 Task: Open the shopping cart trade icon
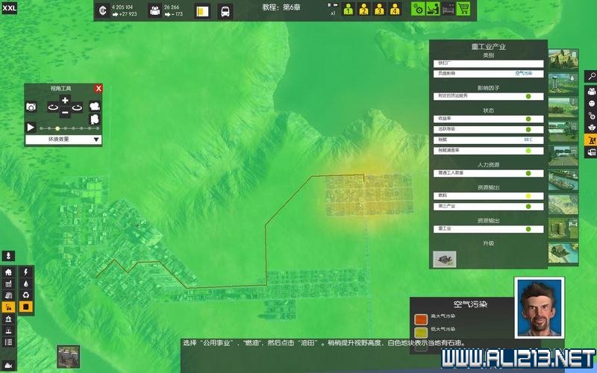coord(463,10)
